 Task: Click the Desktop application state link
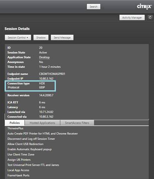pos(44,57)
